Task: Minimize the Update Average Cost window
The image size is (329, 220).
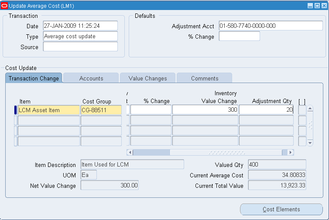Action: coord(310,6)
